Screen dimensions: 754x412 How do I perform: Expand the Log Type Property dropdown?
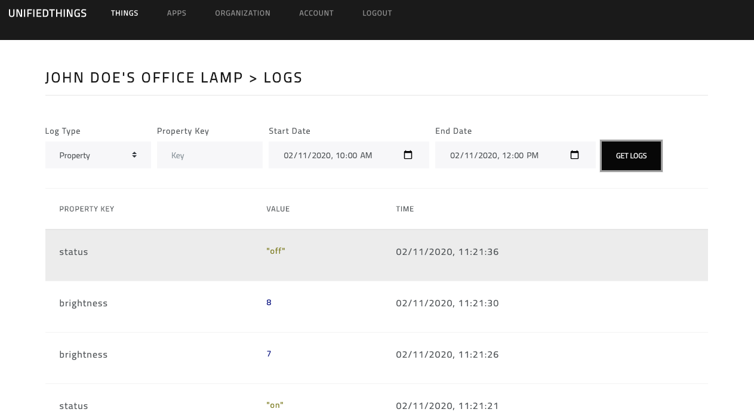tap(98, 155)
